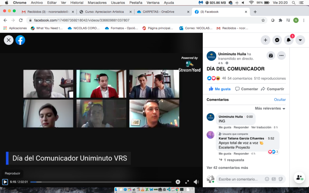Open Aplicaciones bookmarks shortcut
This screenshot has width=309, height=193.
(15, 28)
